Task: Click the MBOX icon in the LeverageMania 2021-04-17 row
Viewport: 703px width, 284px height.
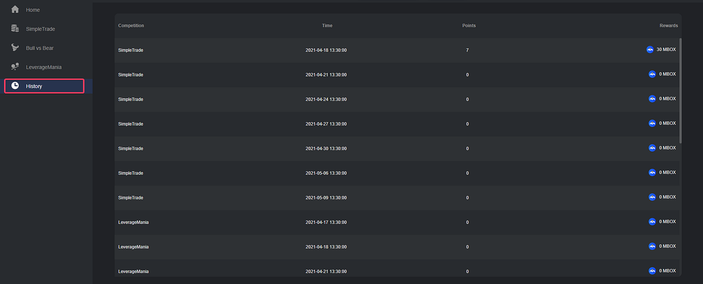Action: tap(652, 222)
